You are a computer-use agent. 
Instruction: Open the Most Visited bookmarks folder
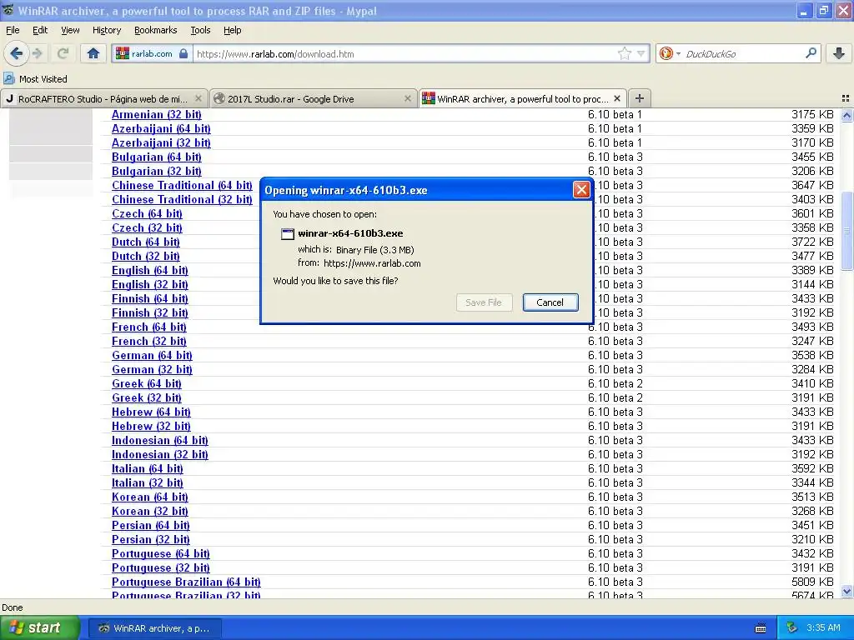point(35,79)
